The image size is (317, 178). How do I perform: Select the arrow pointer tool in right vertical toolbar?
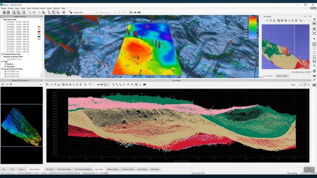(x=314, y=39)
